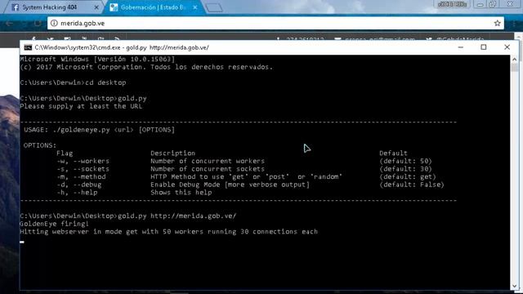This screenshot has height=294, width=523.
Task: Click 'gold.py http://merida.gob.ve/' command line
Action: 128,216
